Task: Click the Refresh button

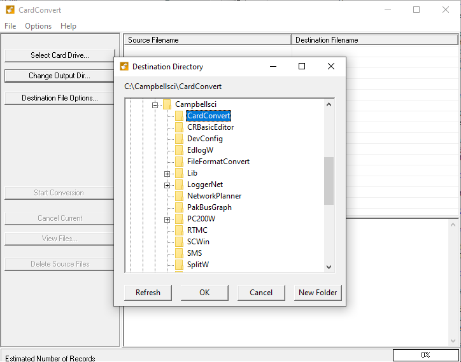Action: tap(148, 293)
